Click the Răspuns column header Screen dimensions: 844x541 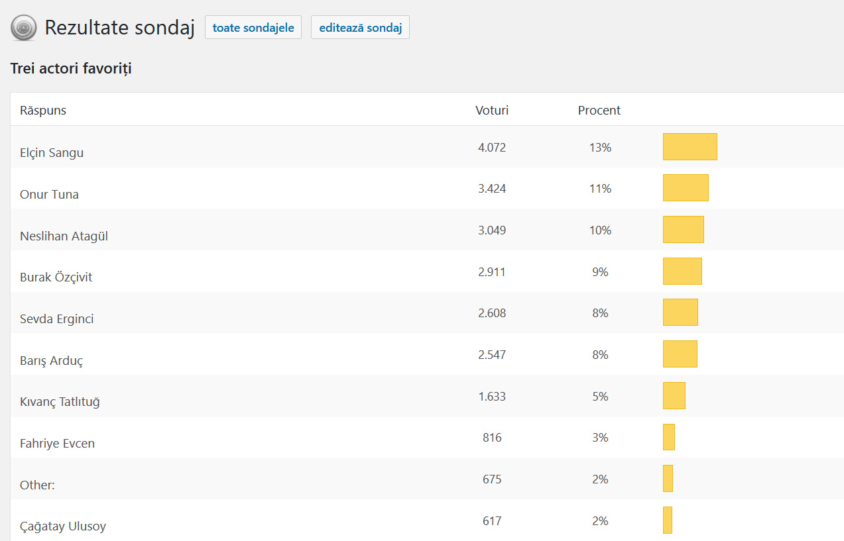(43, 111)
